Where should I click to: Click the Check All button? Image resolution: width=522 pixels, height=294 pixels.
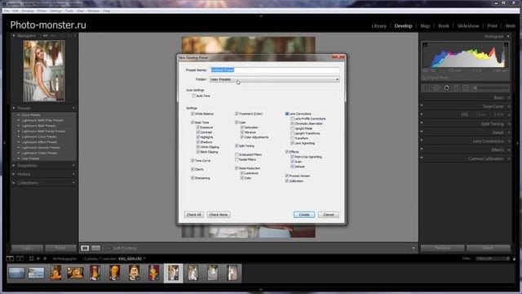click(x=194, y=215)
